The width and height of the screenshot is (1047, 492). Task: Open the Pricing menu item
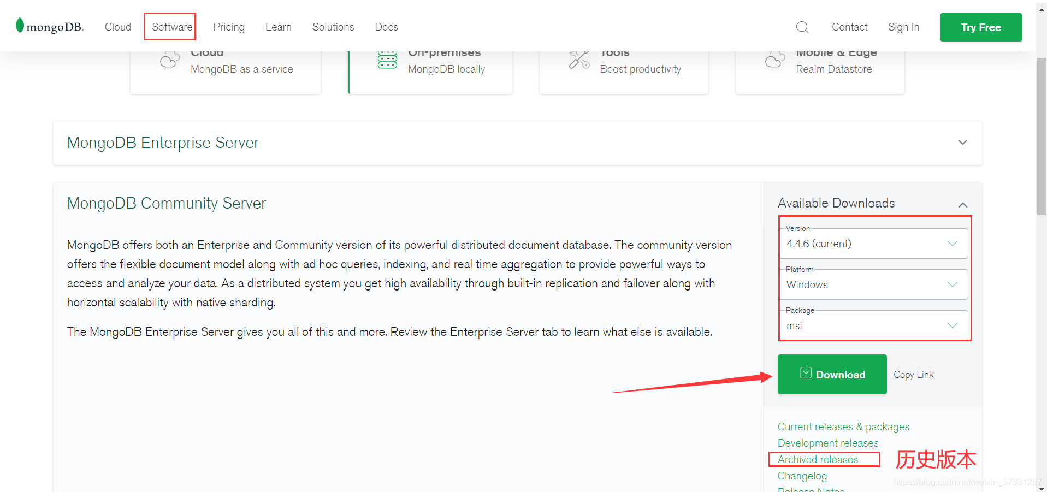(229, 27)
